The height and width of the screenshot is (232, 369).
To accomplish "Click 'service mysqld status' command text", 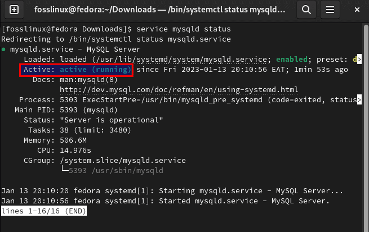I will pos(184,29).
